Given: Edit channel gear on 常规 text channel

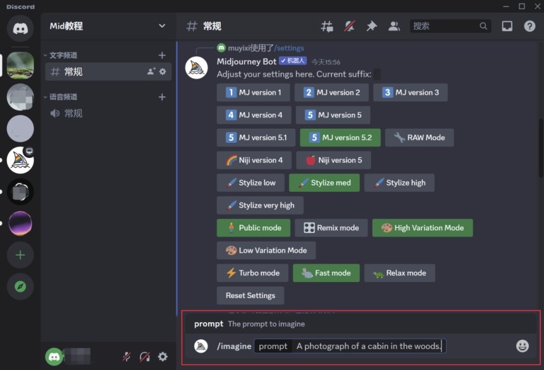Looking at the screenshot, I should (x=162, y=71).
